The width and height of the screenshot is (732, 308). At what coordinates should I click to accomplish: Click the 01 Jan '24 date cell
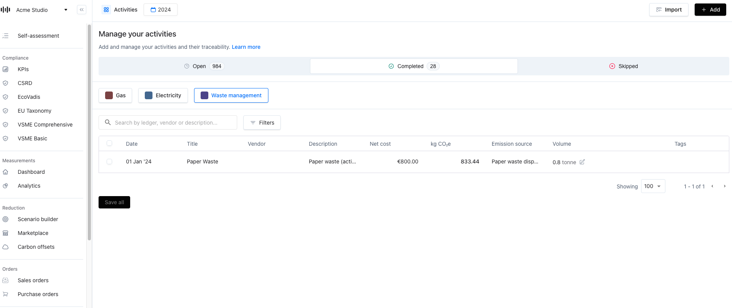139,161
